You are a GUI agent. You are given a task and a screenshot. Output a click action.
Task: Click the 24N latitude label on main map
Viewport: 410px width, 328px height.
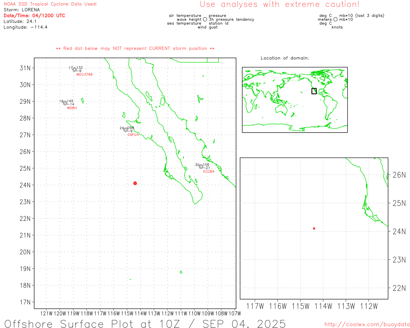(x=25, y=185)
